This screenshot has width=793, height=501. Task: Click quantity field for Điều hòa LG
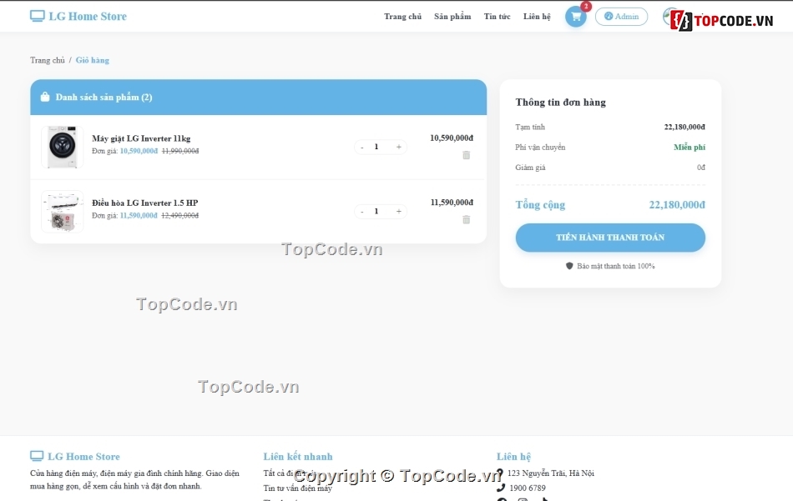click(x=376, y=212)
